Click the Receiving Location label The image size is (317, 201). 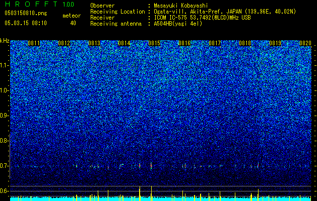point(117,12)
